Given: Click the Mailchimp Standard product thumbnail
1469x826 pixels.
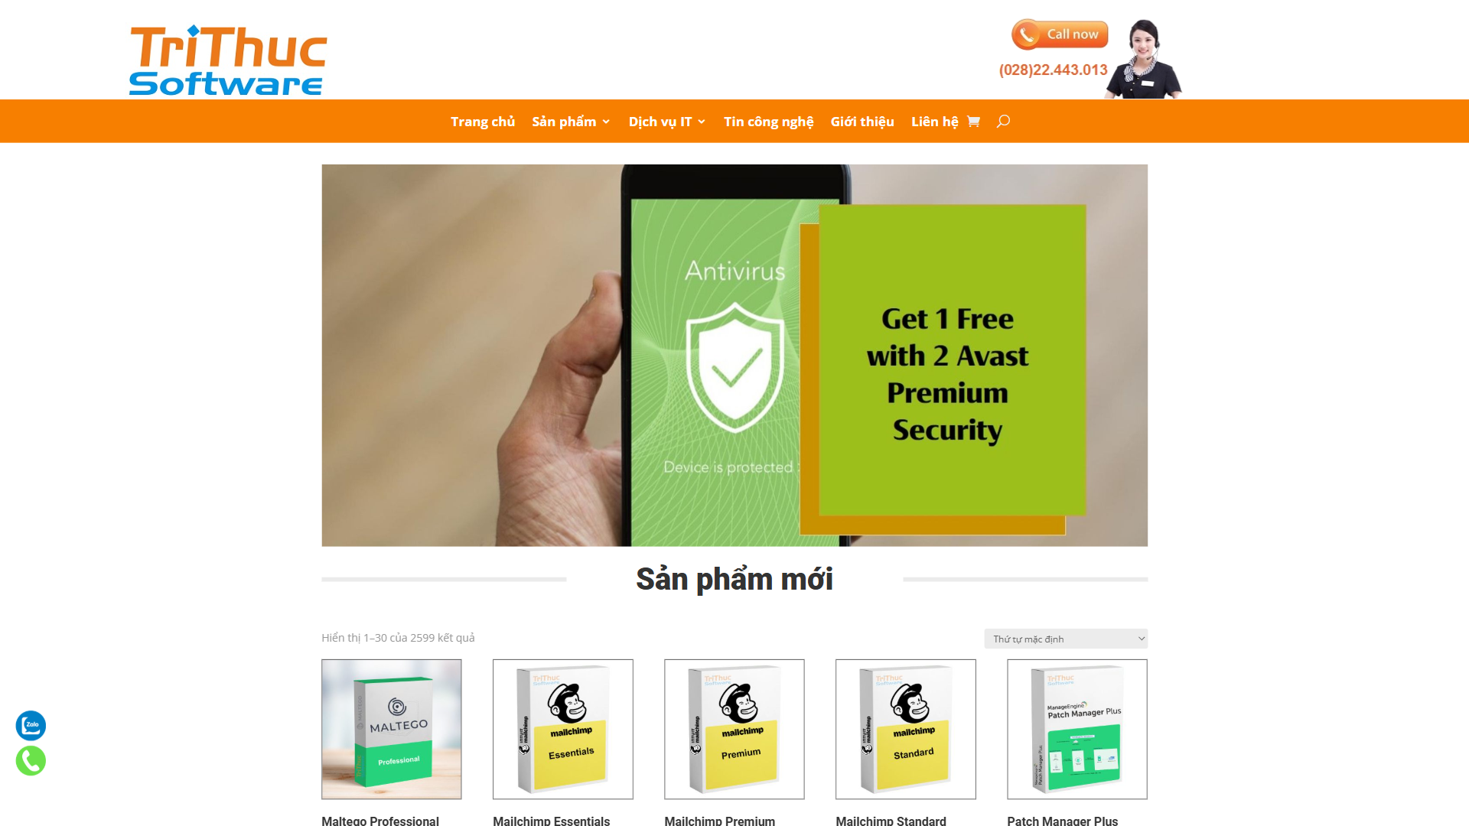Looking at the screenshot, I should click(x=905, y=728).
